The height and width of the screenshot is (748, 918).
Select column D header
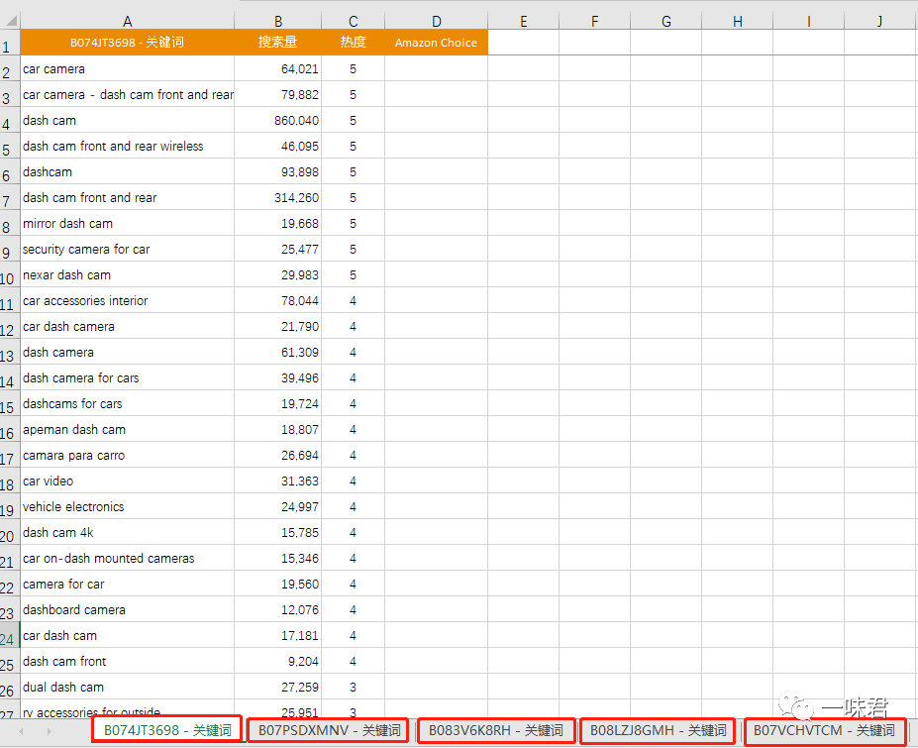pos(436,22)
